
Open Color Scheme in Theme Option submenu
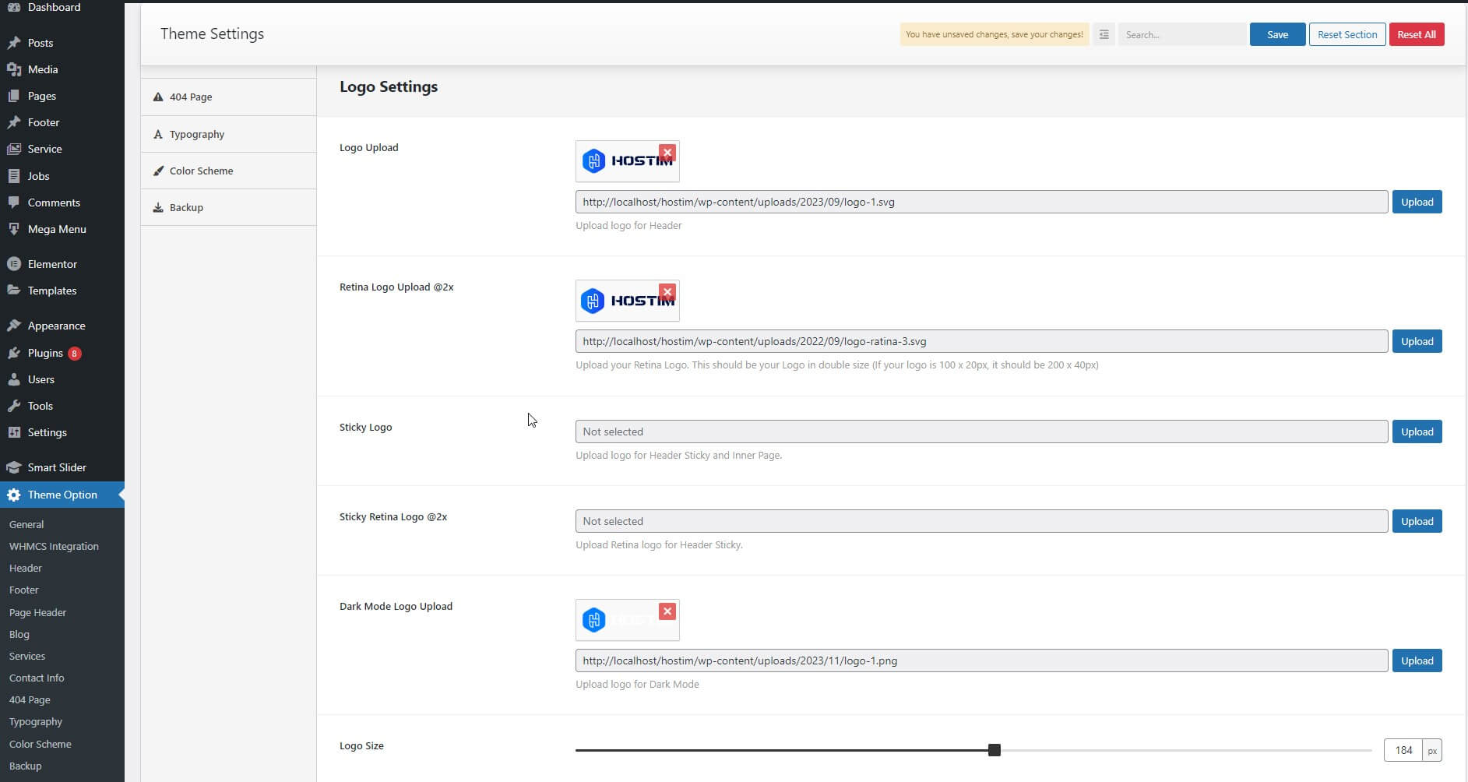pyautogui.click(x=40, y=744)
